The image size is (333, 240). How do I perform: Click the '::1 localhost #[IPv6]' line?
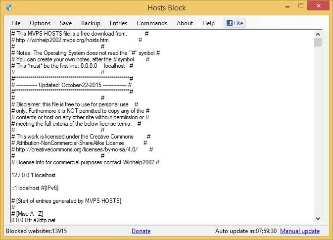[35, 188]
